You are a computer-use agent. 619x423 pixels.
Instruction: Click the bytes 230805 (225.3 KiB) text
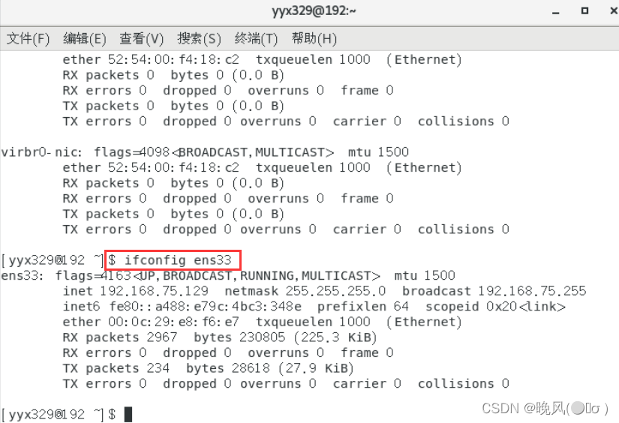coord(285,337)
